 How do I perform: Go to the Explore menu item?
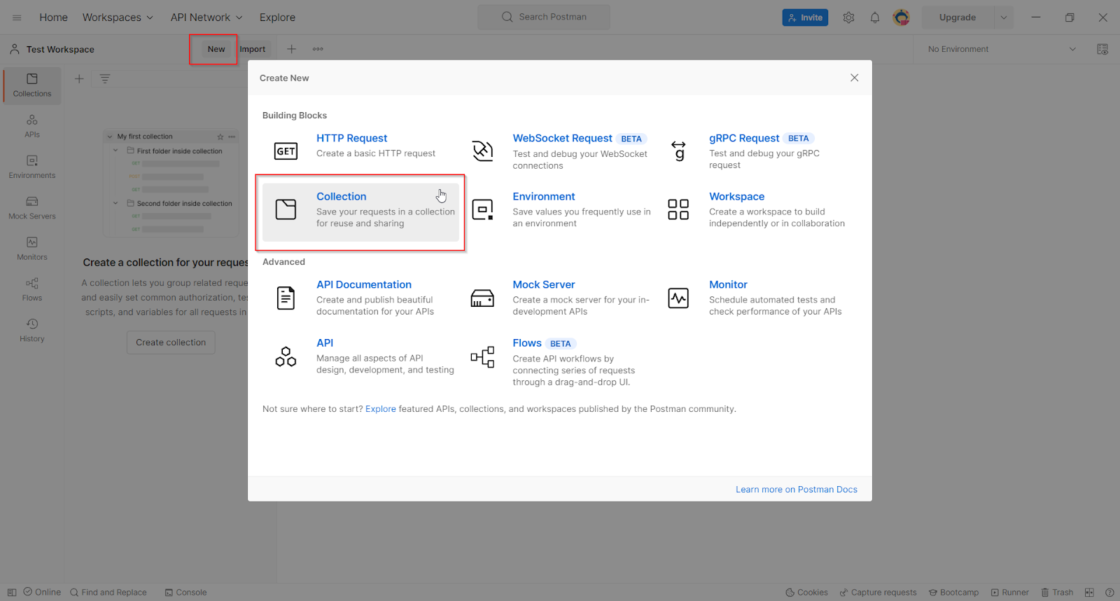pyautogui.click(x=277, y=18)
